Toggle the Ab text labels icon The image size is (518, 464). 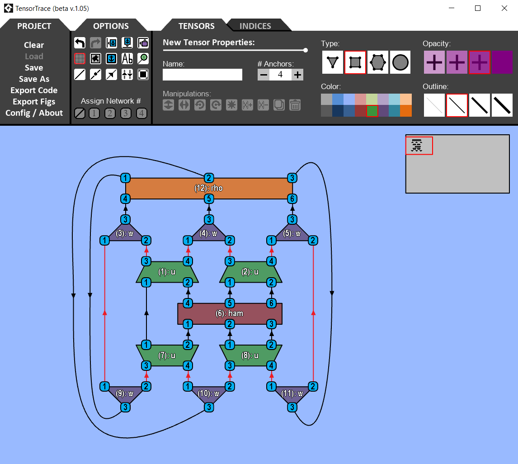(x=127, y=58)
